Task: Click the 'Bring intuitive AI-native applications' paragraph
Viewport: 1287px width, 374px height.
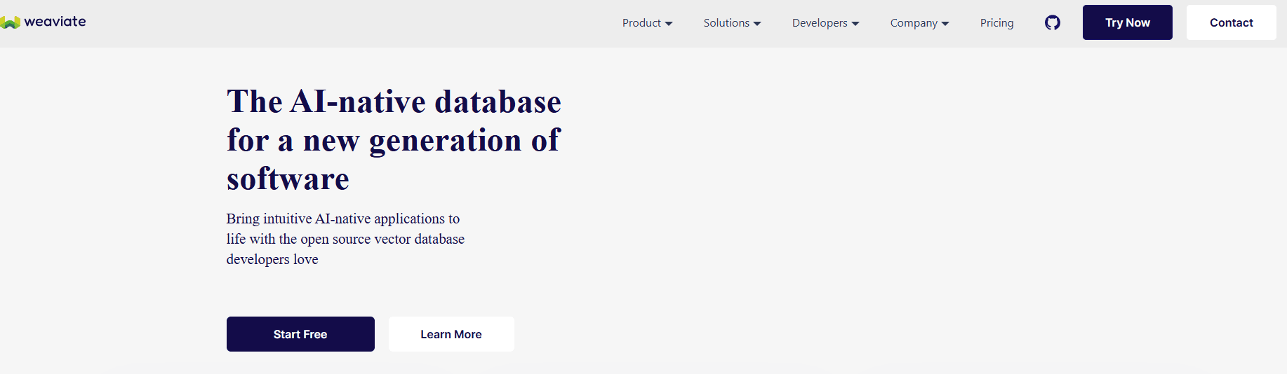Action: coord(345,239)
